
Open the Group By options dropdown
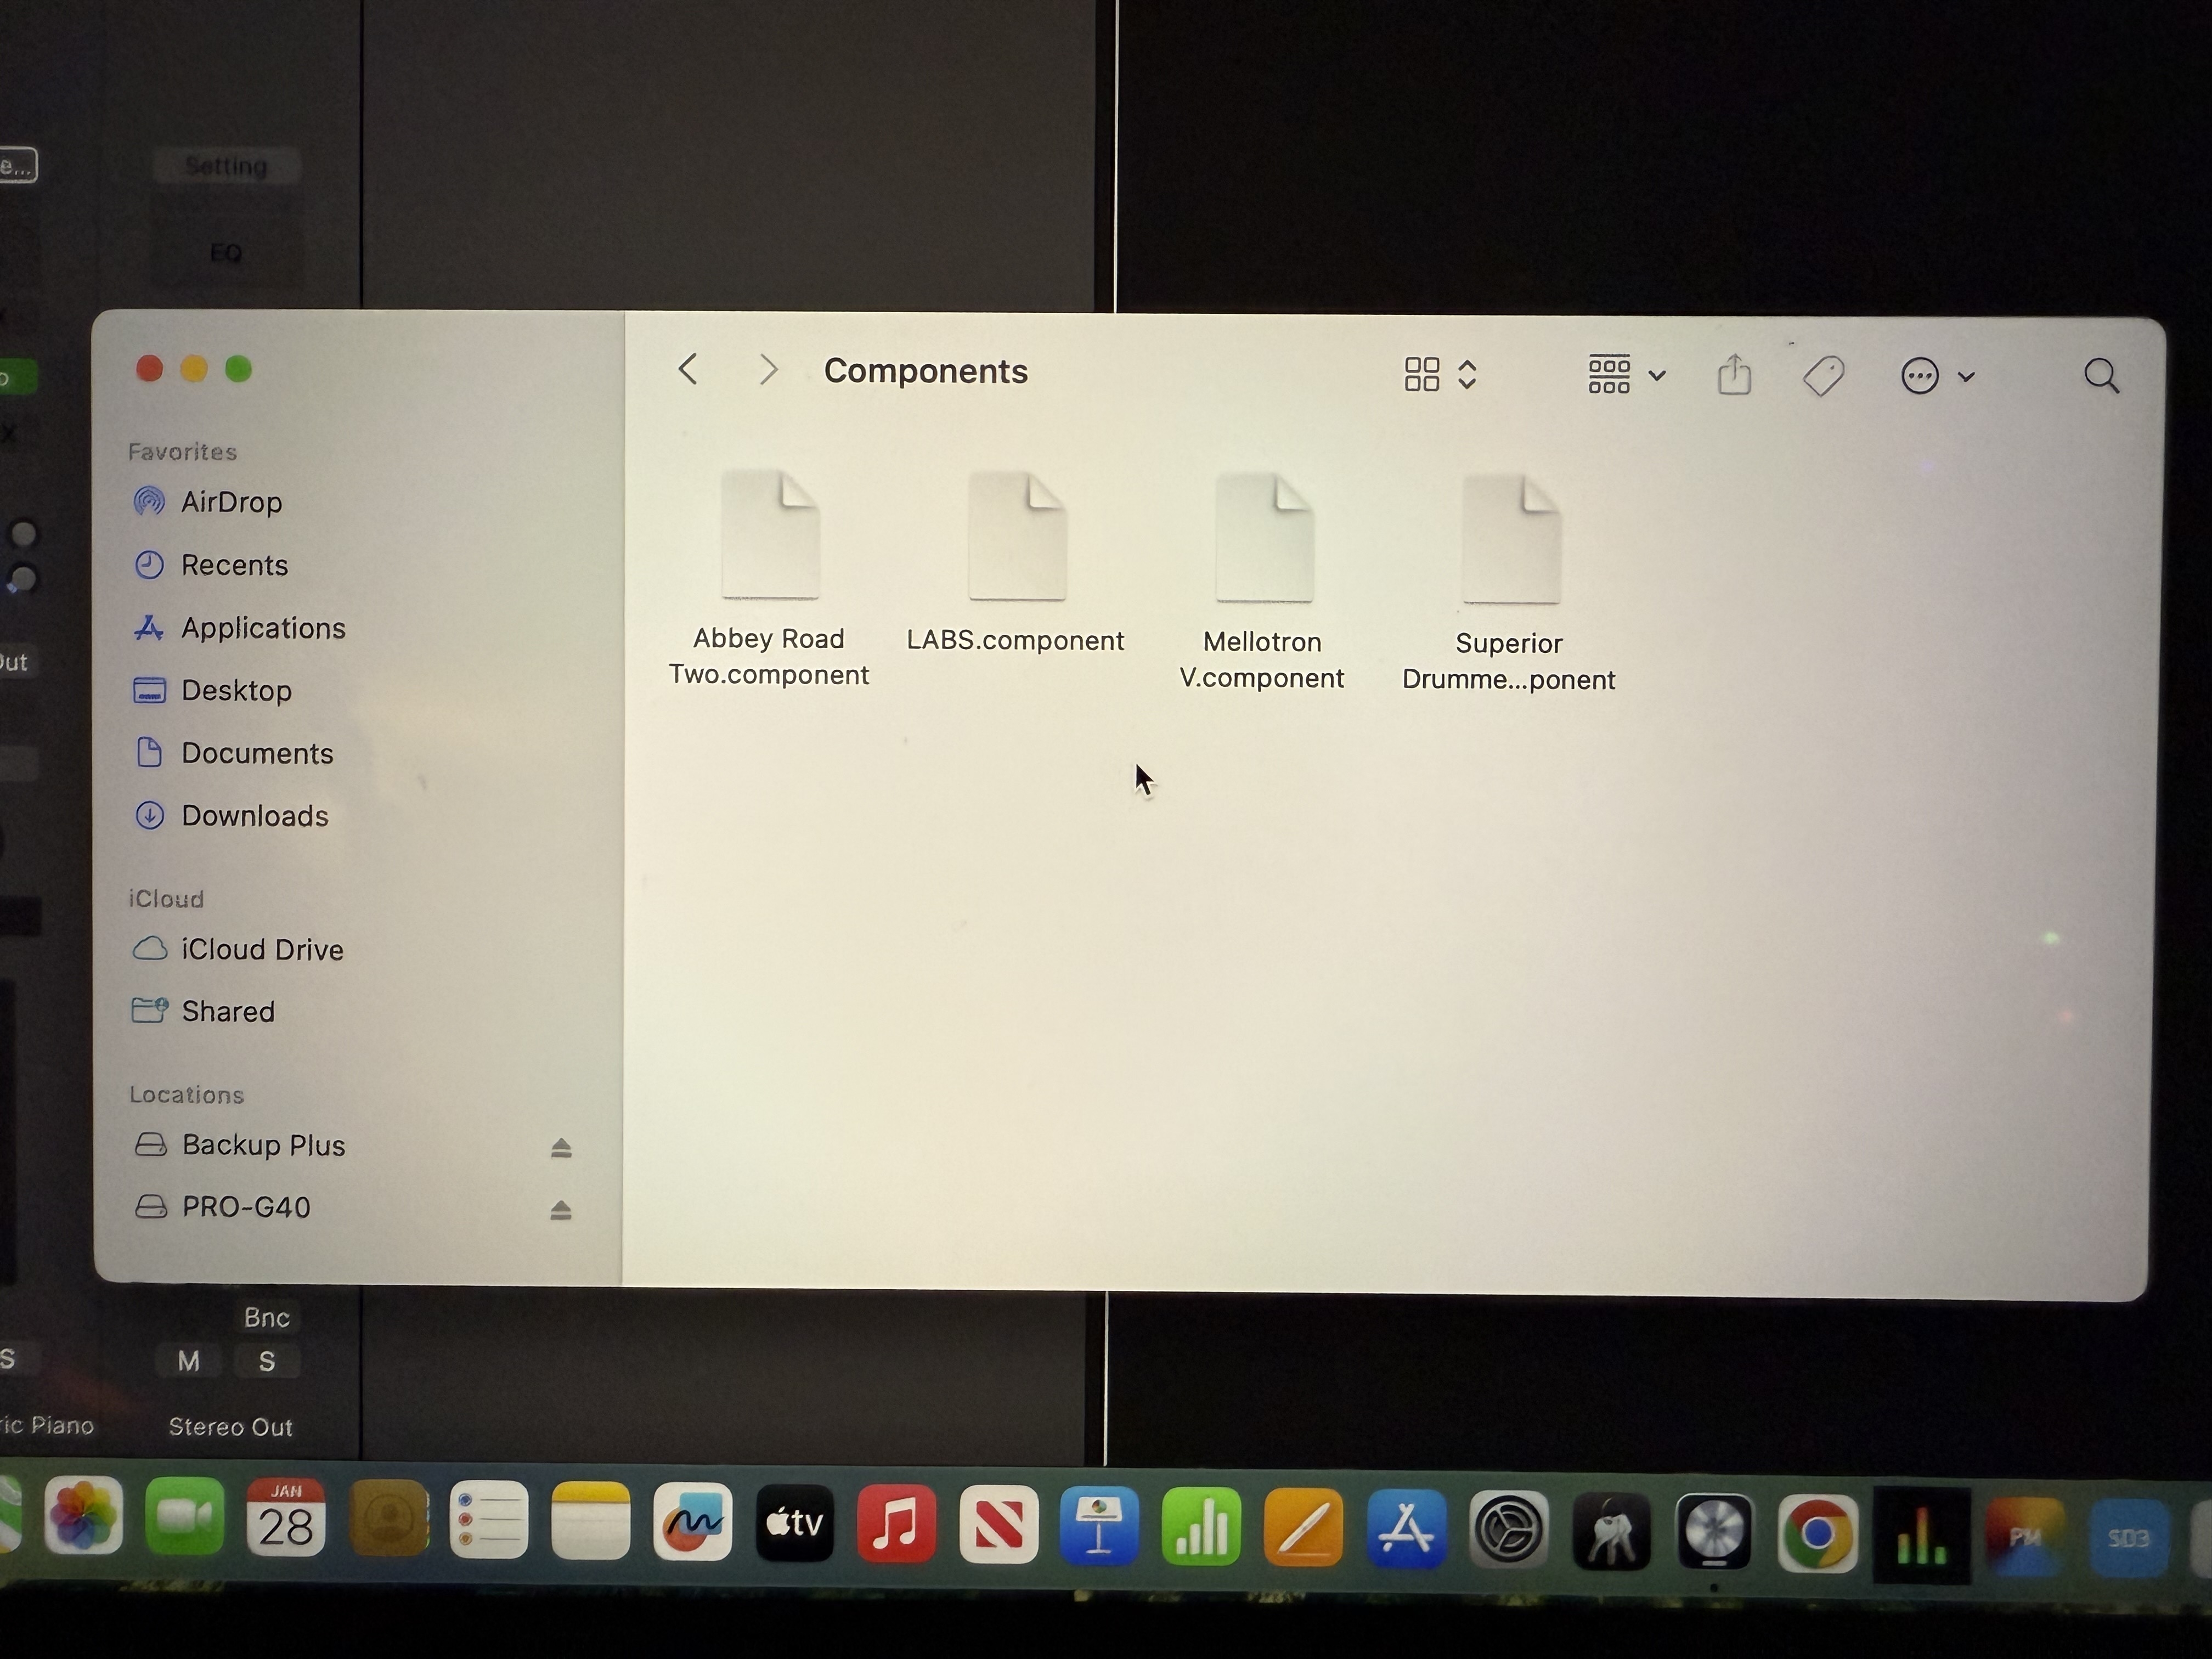point(1627,375)
